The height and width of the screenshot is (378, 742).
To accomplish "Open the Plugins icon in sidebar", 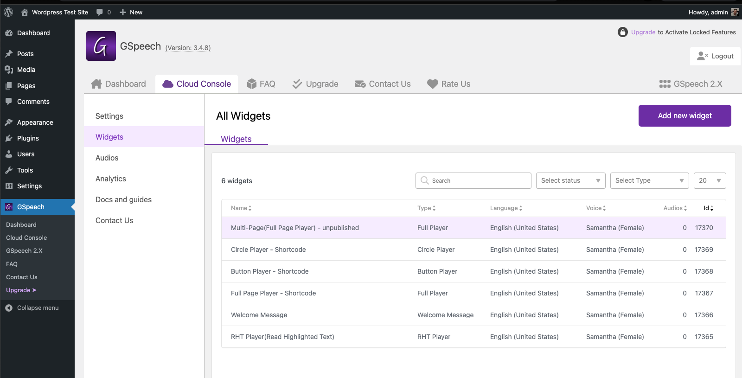I will [x=9, y=138].
